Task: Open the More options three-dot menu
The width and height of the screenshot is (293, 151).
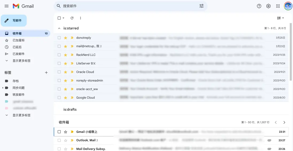Action: click(81, 18)
